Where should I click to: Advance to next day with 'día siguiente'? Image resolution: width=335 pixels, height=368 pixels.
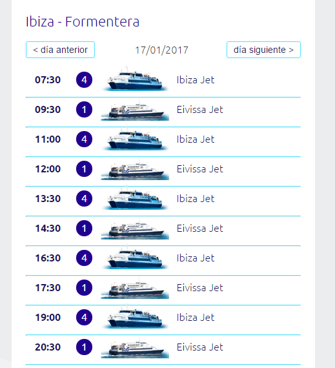pyautogui.click(x=263, y=50)
